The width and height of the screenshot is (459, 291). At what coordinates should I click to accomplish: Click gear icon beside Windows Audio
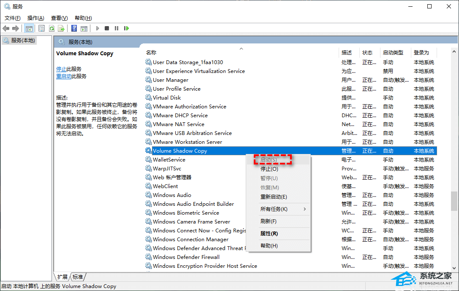click(148, 195)
